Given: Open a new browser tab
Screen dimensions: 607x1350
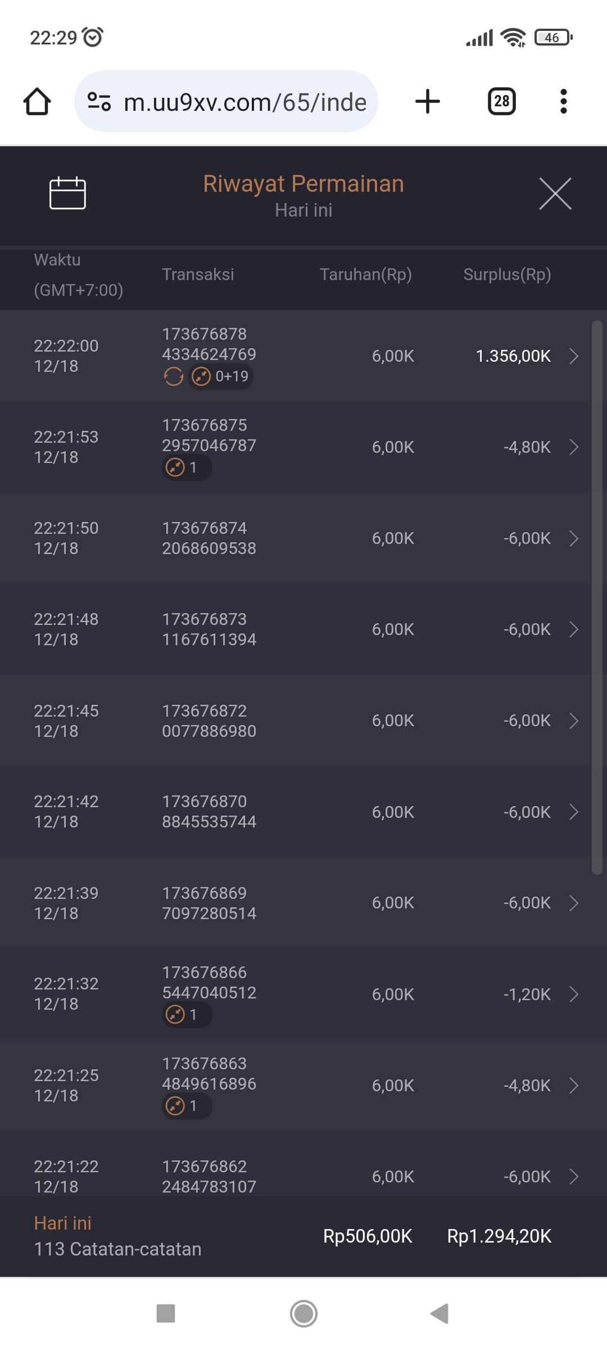Looking at the screenshot, I should [x=427, y=102].
